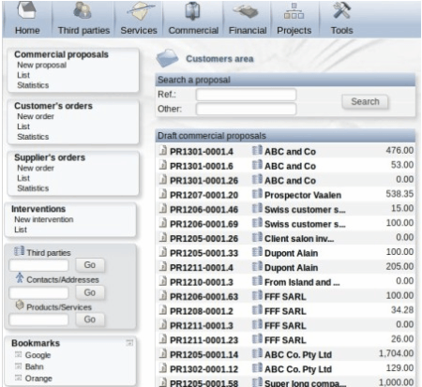The height and width of the screenshot is (387, 422).
Task: Click the Home house icon
Action: coord(27,9)
